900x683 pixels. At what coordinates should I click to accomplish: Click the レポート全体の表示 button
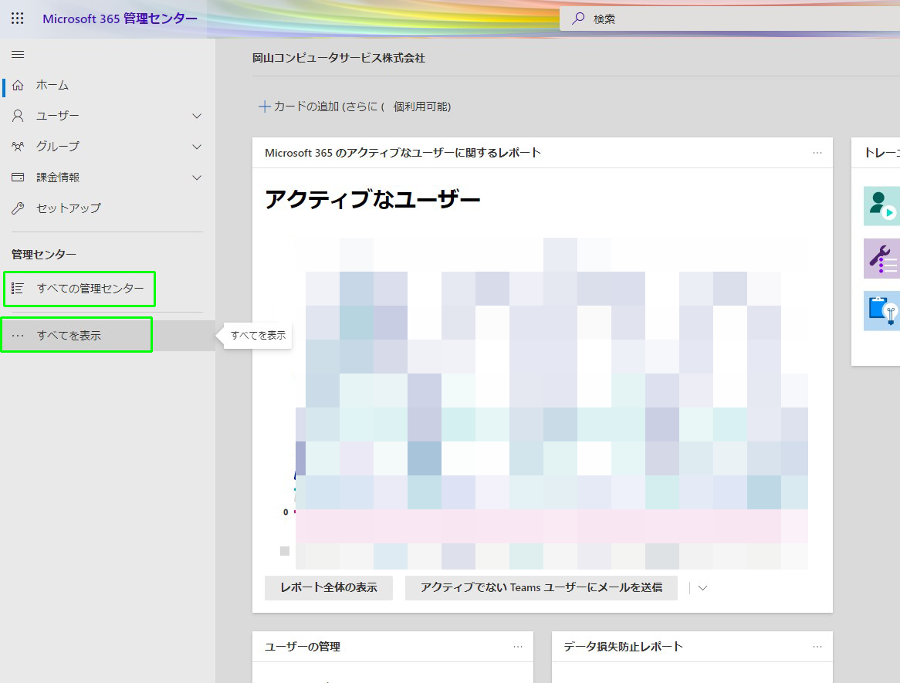tap(328, 588)
